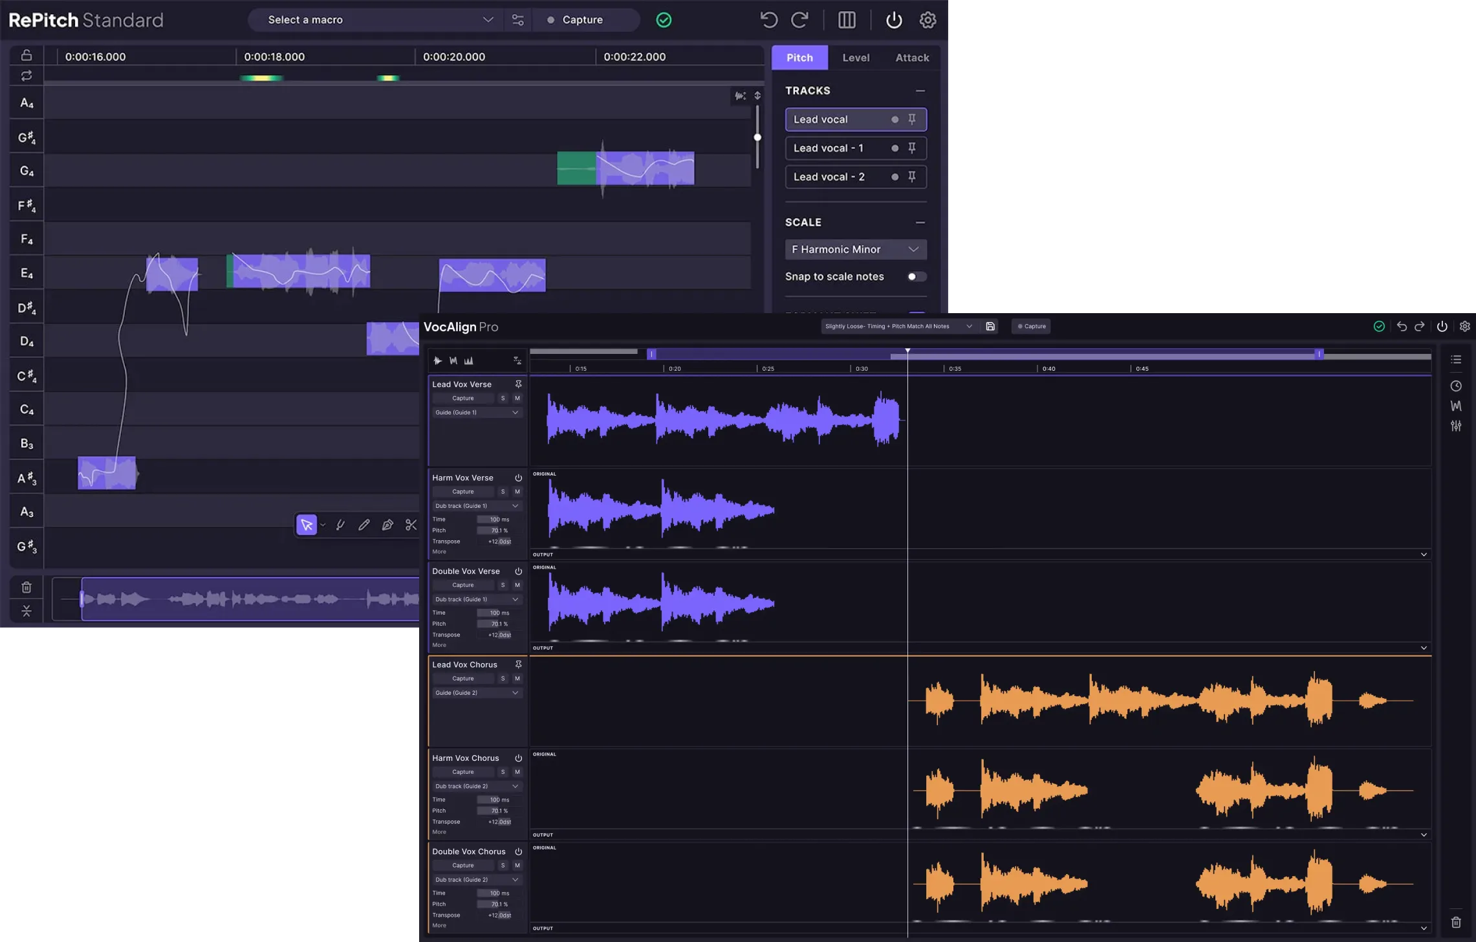Viewport: 1476px width, 942px height.
Task: Toggle power on Double Vox Chorus track
Action: point(518,851)
